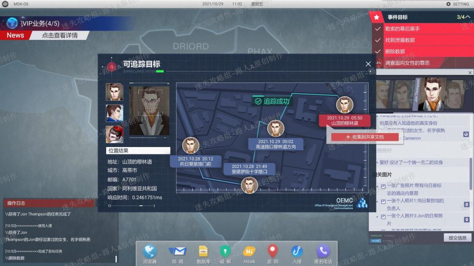This screenshot has width=474, height=266.
Task: Open the 追踪 tracking tool icon
Action: click(x=273, y=251)
